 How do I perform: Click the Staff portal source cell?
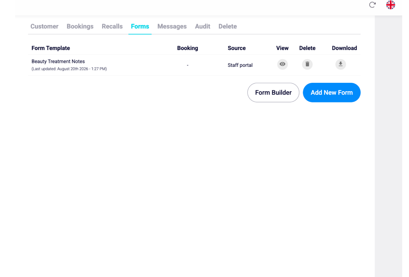(240, 65)
